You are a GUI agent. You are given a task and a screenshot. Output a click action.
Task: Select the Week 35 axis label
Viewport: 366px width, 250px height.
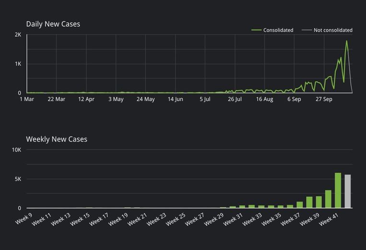[272, 219]
